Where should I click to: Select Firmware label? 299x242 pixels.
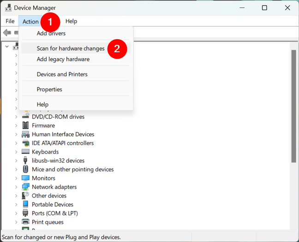[x=43, y=126]
